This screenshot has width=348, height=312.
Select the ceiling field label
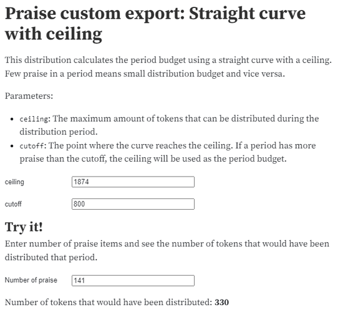click(x=14, y=182)
